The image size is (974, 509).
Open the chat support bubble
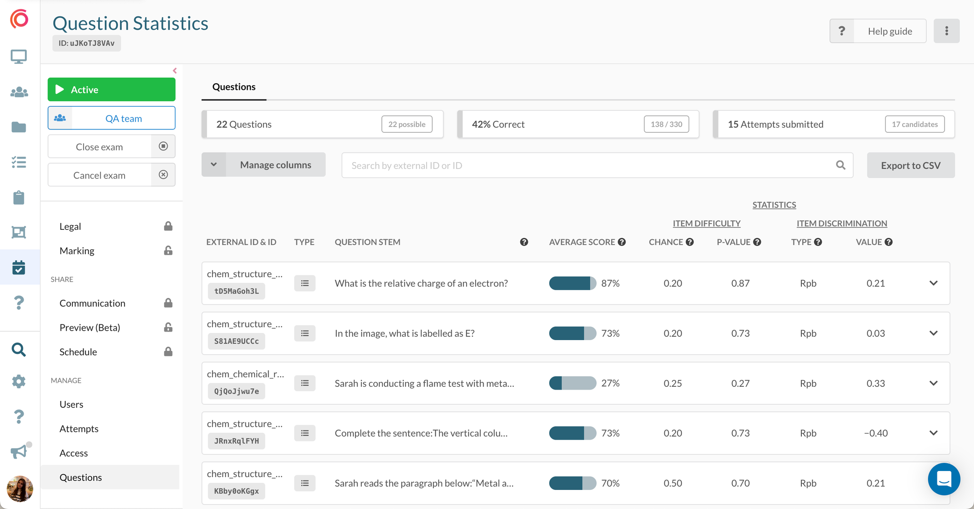click(x=944, y=479)
